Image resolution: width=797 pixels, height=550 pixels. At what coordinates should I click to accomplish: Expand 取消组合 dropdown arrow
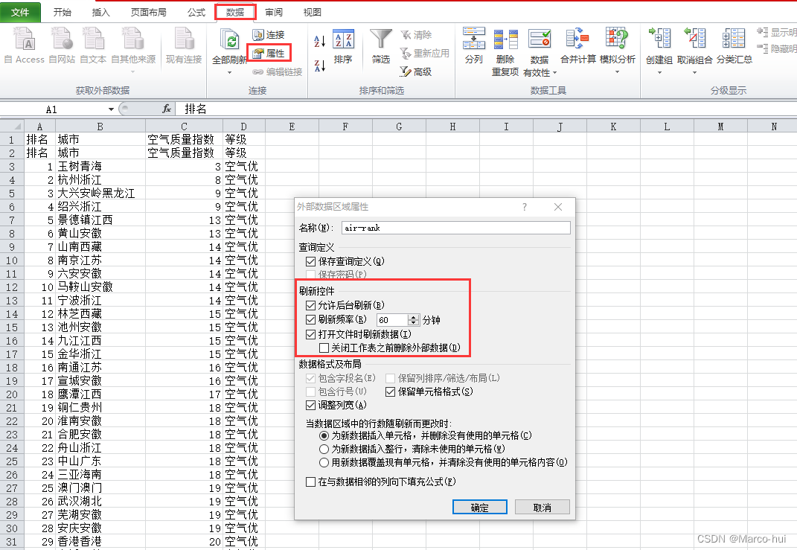point(695,73)
